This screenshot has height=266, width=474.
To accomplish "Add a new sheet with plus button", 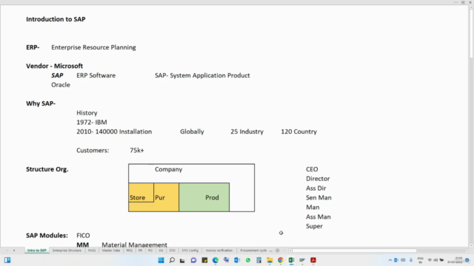I will [x=278, y=250].
